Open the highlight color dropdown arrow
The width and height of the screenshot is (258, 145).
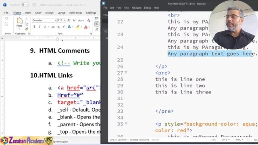[x=81, y=27]
